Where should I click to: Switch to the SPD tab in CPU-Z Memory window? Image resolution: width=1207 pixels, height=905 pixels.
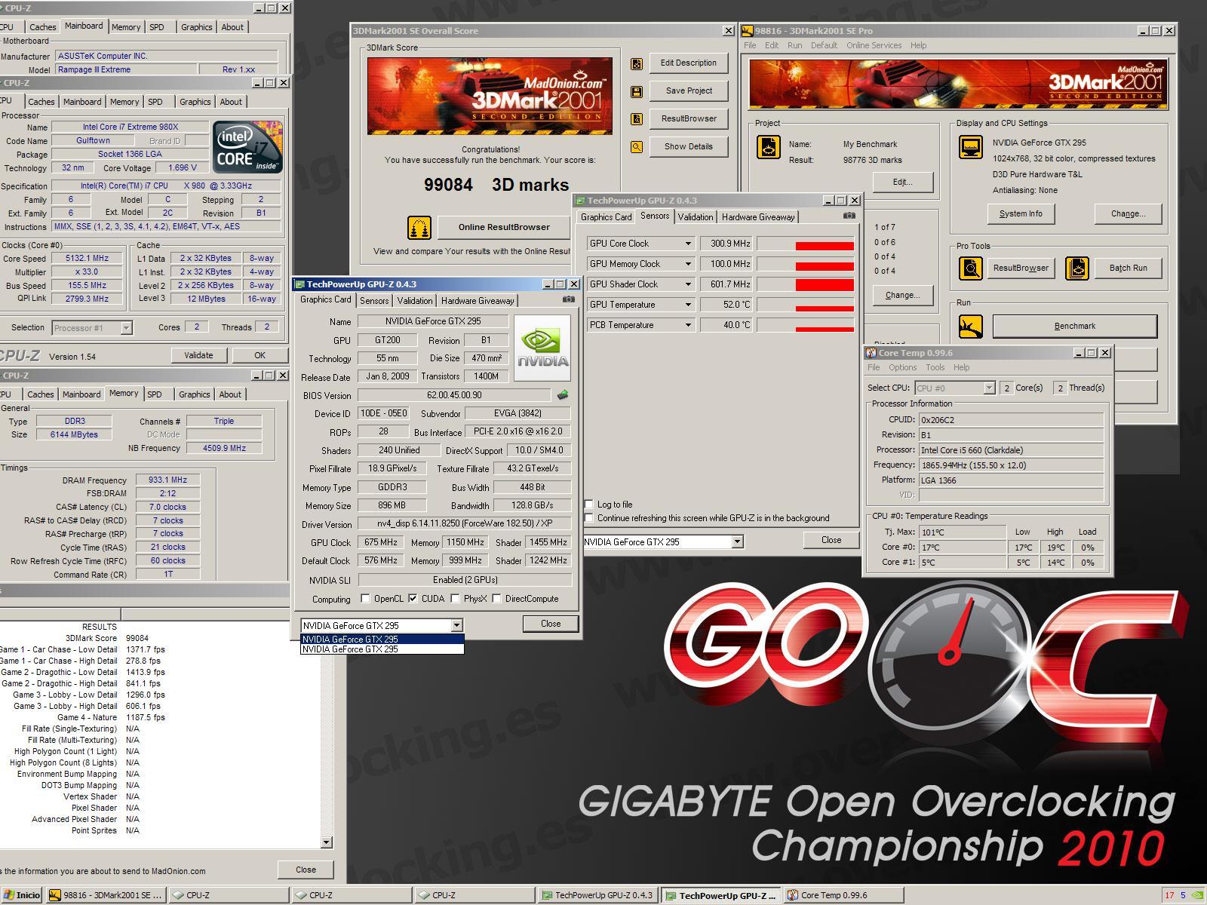[x=155, y=394]
